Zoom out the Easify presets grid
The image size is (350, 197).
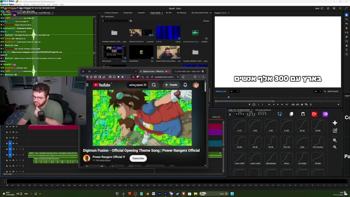coord(335,147)
